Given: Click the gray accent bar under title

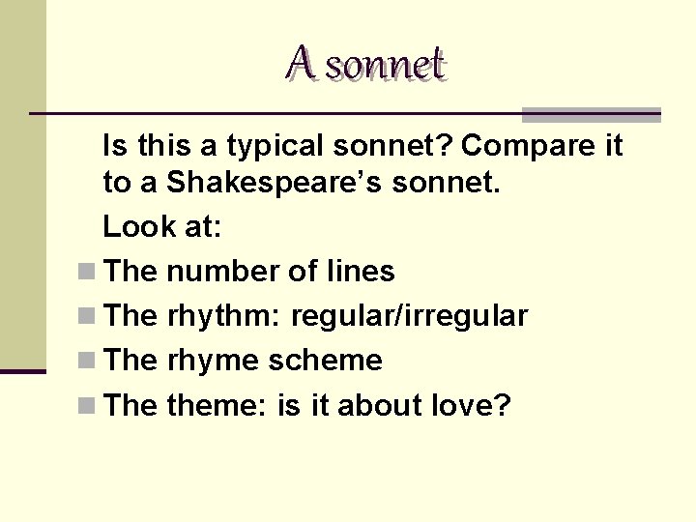Looking at the screenshot, I should [592, 115].
